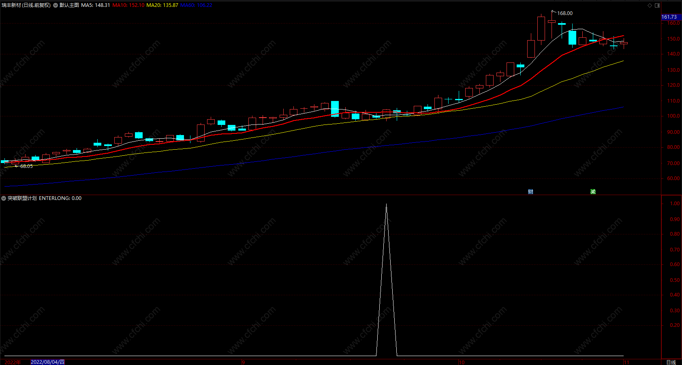Click the blue 财 event marker
Viewport: 682px width, 365px height.
[530, 191]
